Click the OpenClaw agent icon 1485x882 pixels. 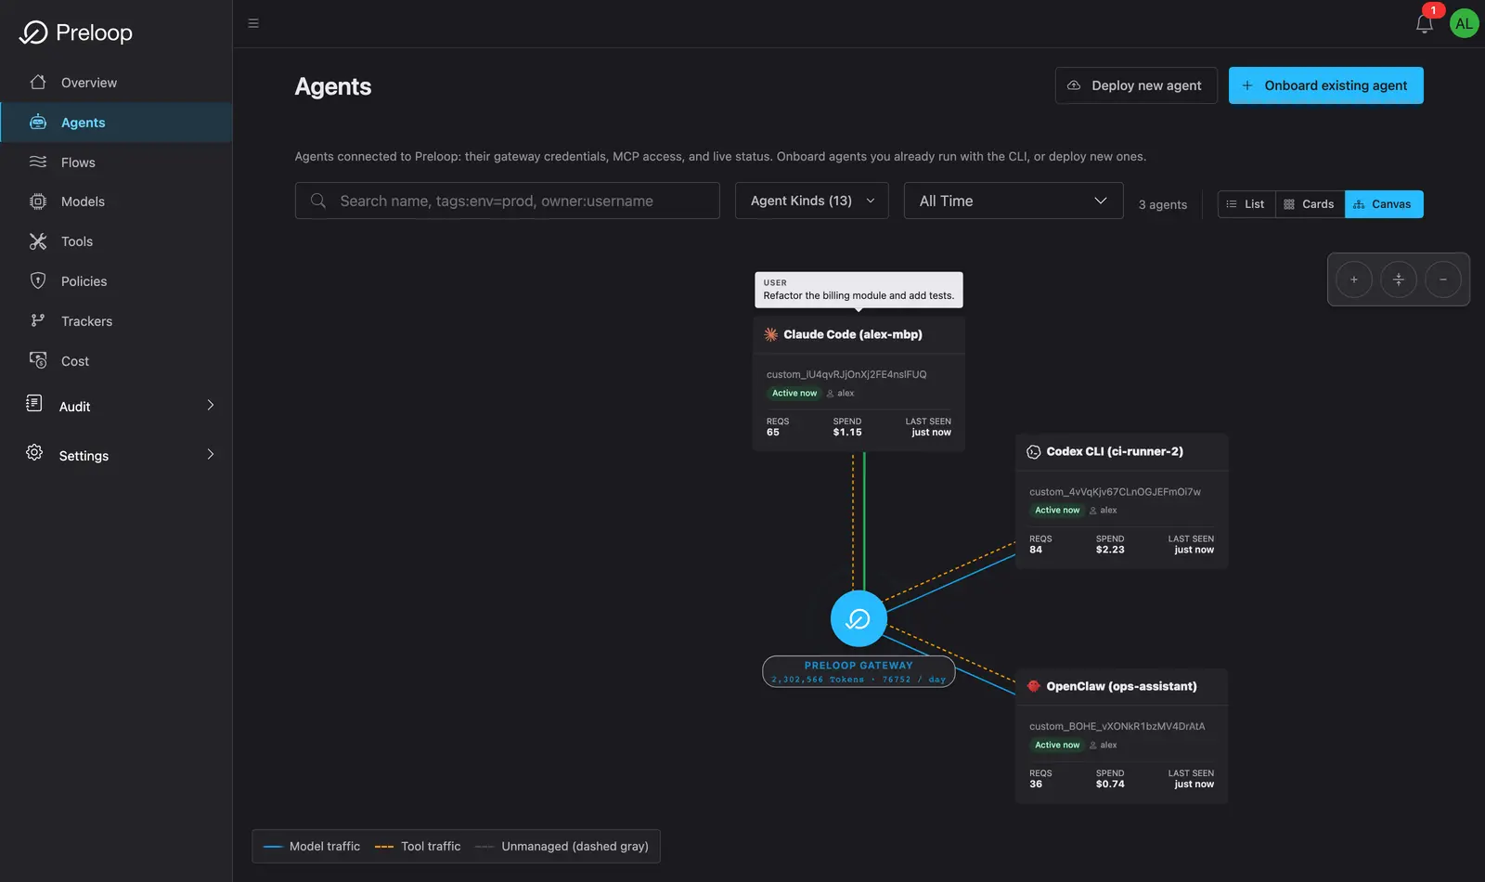tap(1034, 686)
